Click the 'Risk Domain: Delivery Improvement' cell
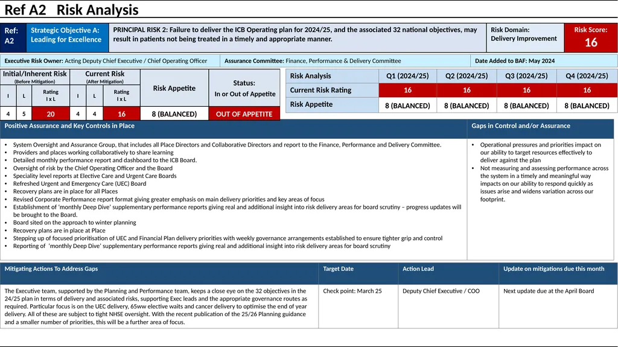Screen dimensions: 618x347 click(x=525, y=37)
